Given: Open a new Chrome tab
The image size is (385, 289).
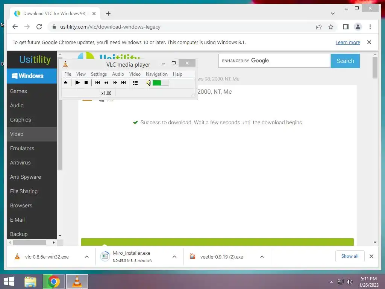Looking at the screenshot, I should point(108,14).
